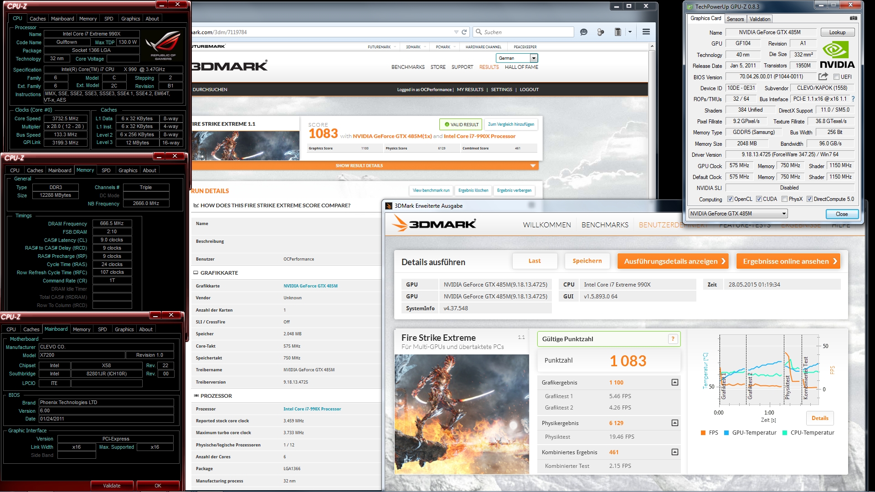Switch to the Validation tab in GPU-Z
The image size is (875, 492).
pos(760,19)
